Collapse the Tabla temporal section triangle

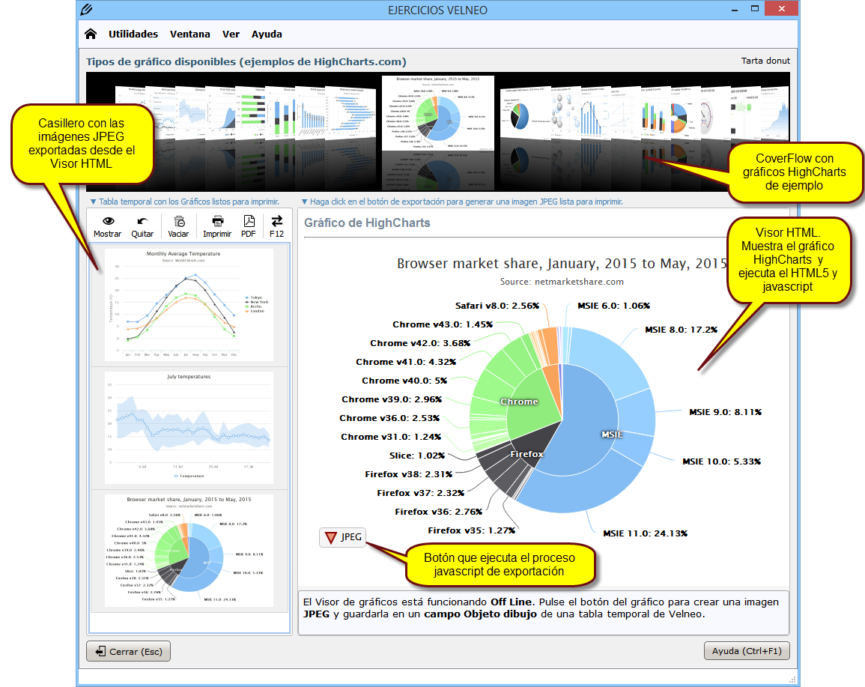pyautogui.click(x=93, y=202)
